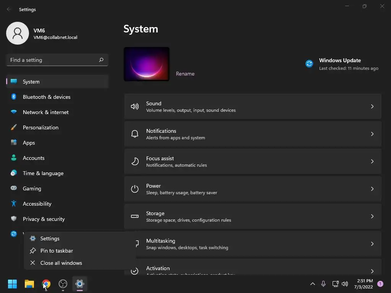Expand the Sound settings chevron

[x=372, y=106]
